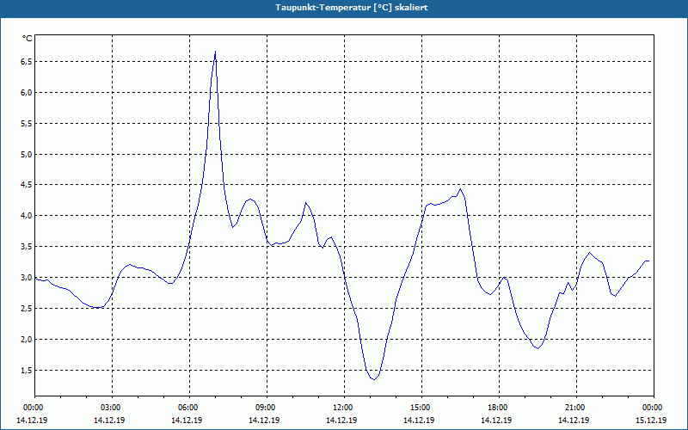Click the chart title Taupunkt-Temperatur [°C] skaliert
688x430 pixels.
[x=352, y=8]
